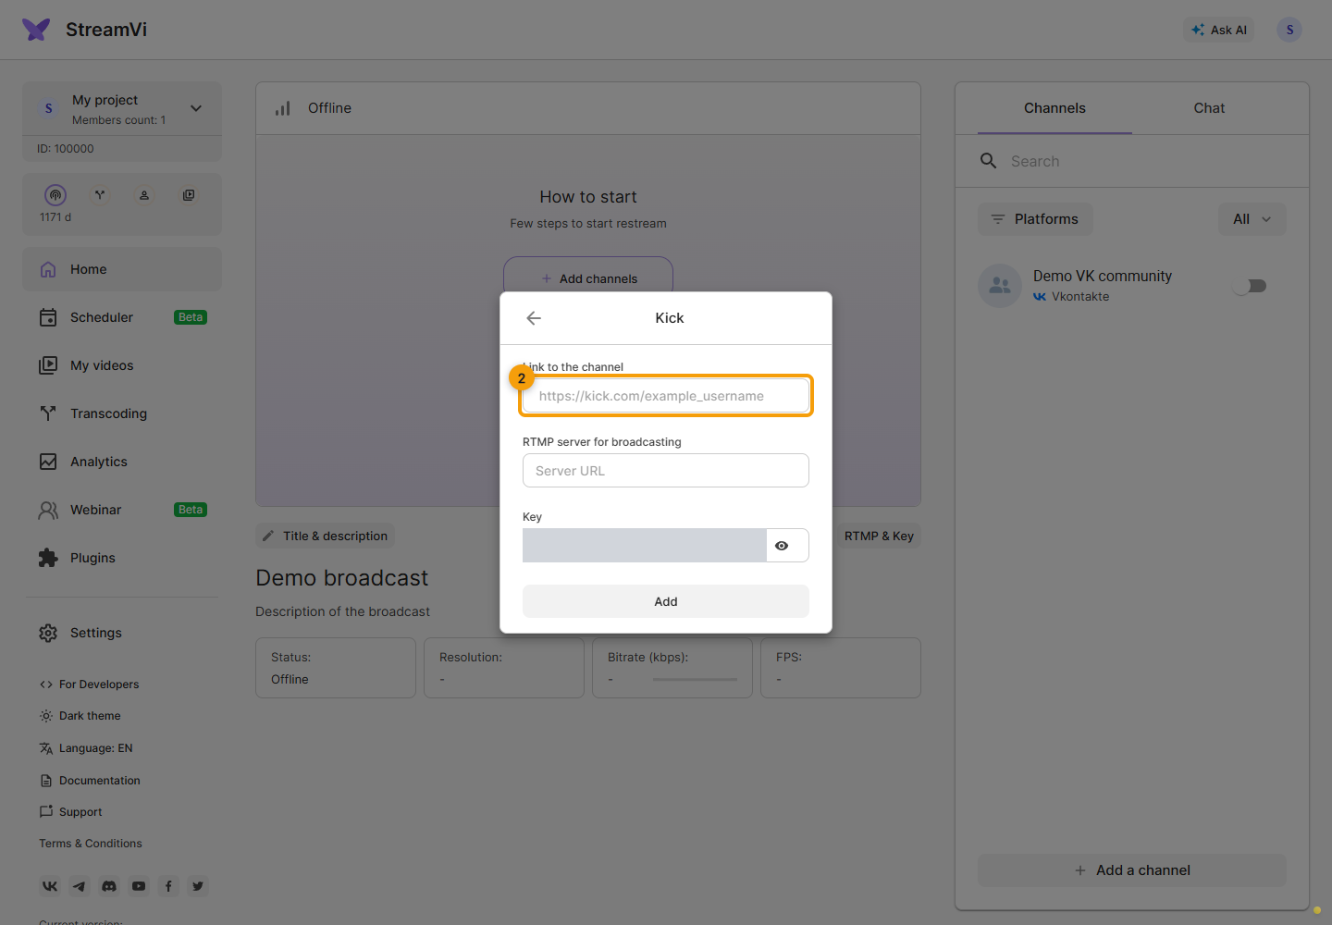Go to the Home page
1332x925 pixels.
coord(122,269)
